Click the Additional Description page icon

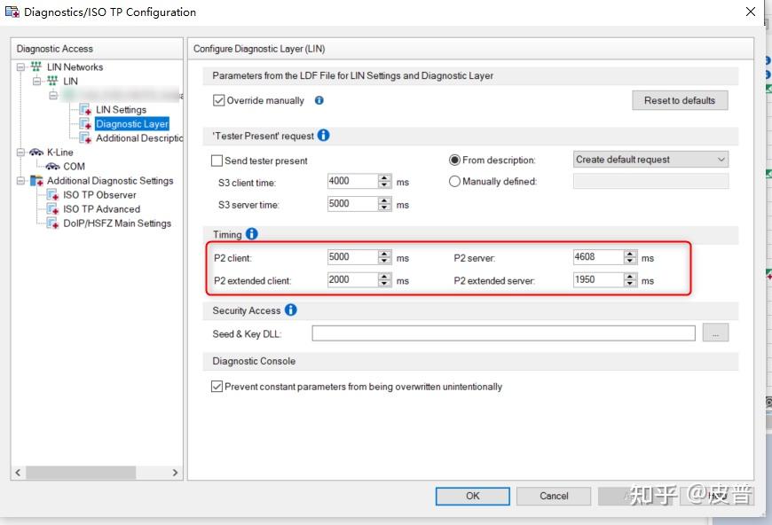point(85,137)
